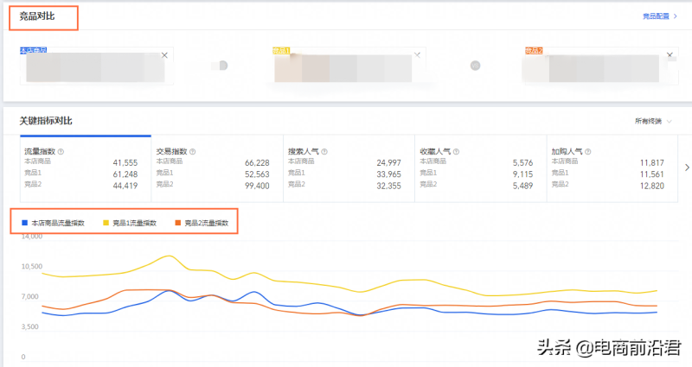Toggle 本店商品流量指数 legend series

(x=57, y=223)
